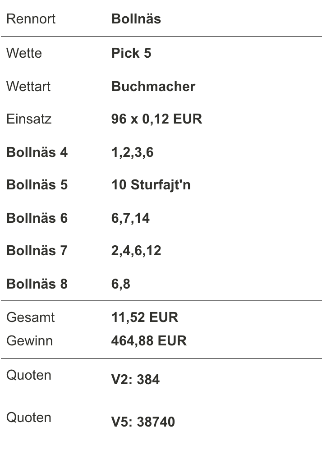
Task: Click the Buchmacher bet type text
Action: [153, 87]
